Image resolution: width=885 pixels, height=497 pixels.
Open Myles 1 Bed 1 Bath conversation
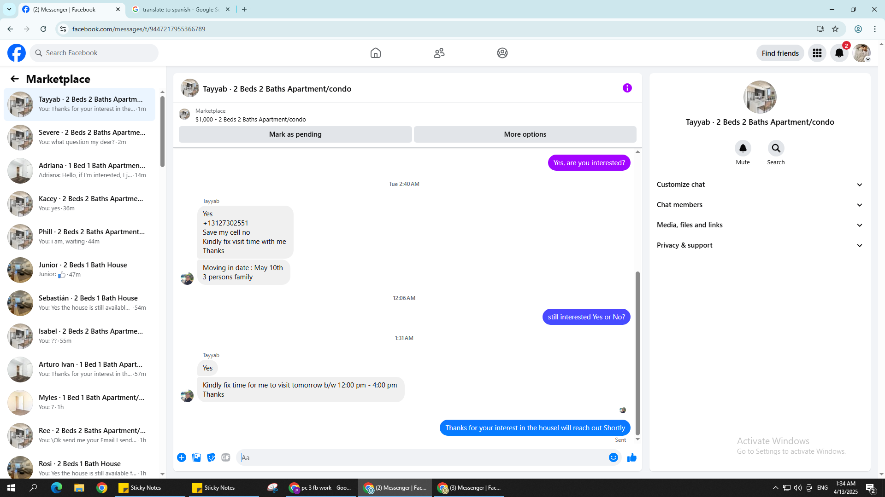pos(79,403)
